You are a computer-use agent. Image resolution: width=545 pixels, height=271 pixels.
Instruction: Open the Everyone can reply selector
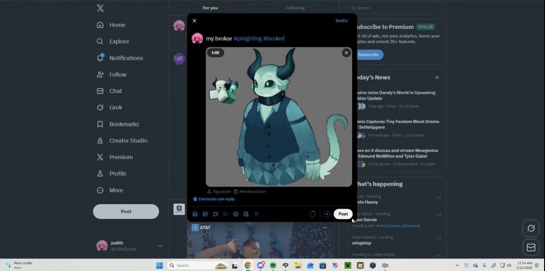coord(214,199)
